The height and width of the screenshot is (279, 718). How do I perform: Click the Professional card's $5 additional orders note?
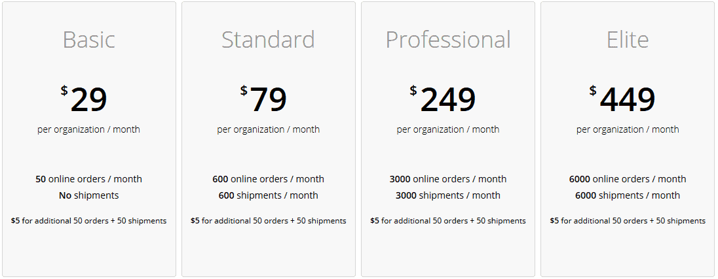(x=448, y=221)
